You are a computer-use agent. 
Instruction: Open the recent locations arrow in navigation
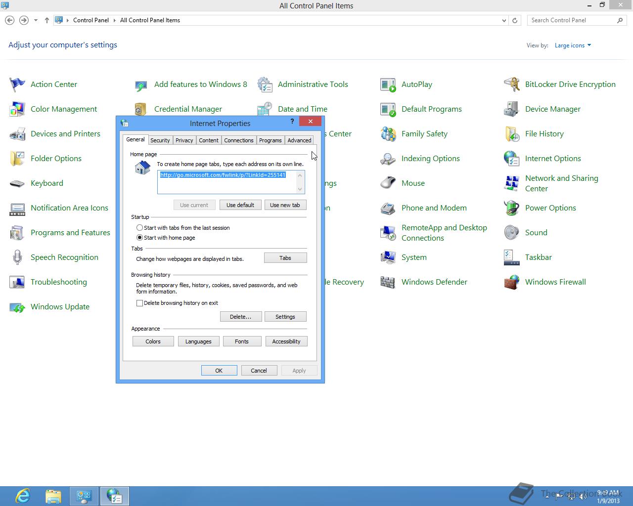36,20
